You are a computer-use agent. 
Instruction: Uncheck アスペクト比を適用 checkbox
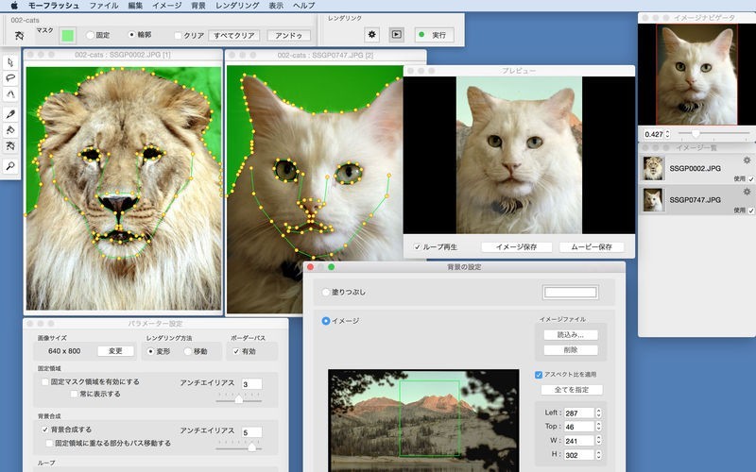[539, 374]
